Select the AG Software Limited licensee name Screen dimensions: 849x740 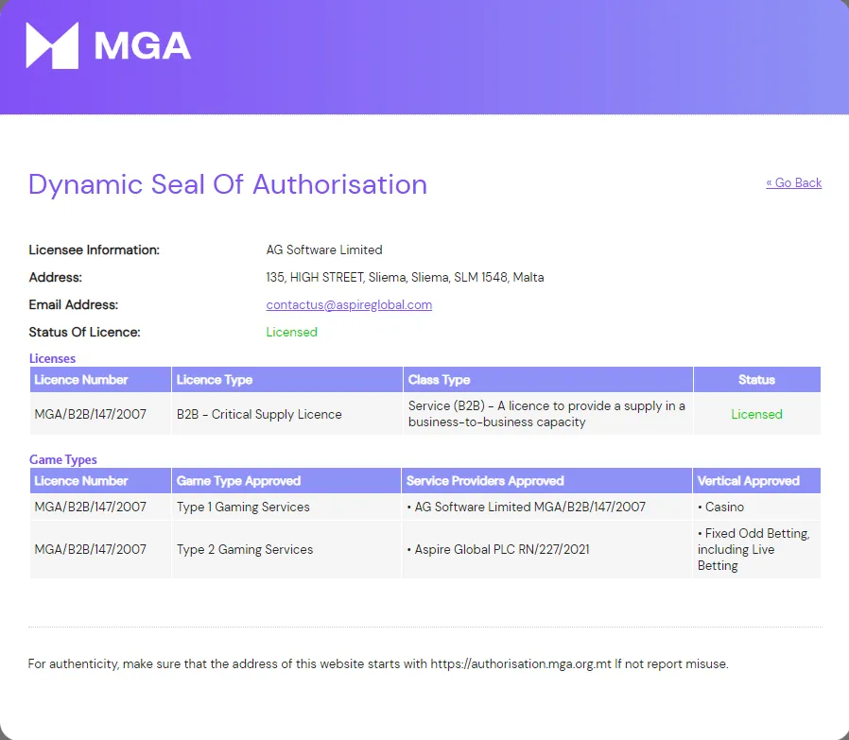pos(324,250)
